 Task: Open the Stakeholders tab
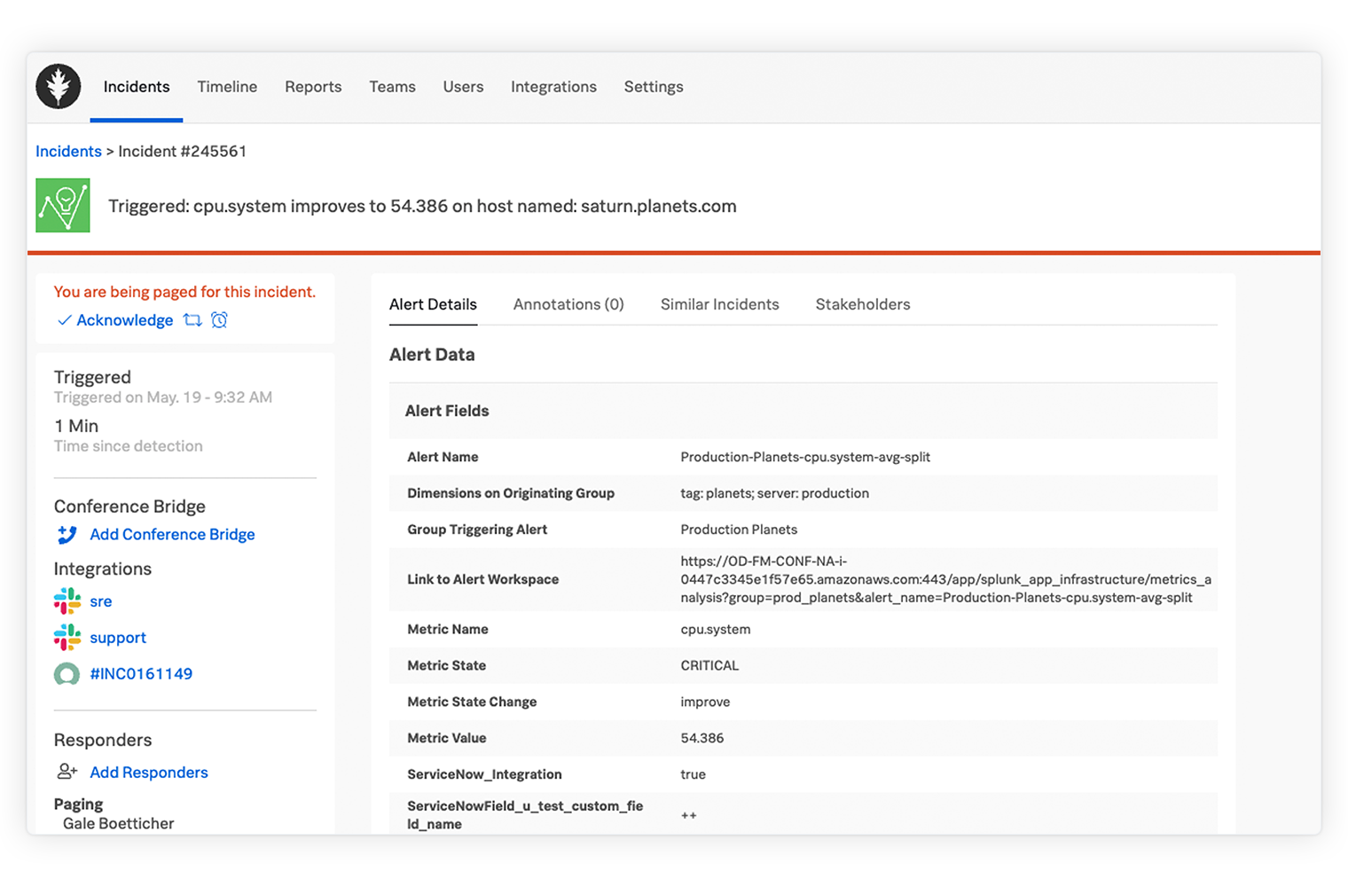pos(863,304)
